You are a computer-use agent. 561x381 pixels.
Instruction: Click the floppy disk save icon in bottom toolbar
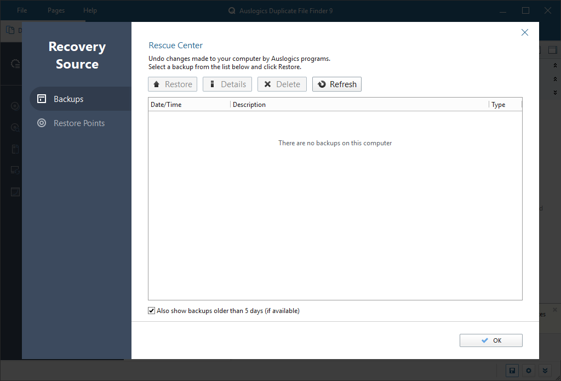coord(512,371)
